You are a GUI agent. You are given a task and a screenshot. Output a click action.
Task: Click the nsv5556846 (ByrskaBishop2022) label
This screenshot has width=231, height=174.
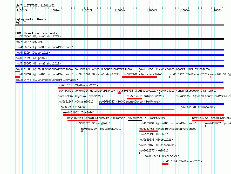tap(38, 36)
